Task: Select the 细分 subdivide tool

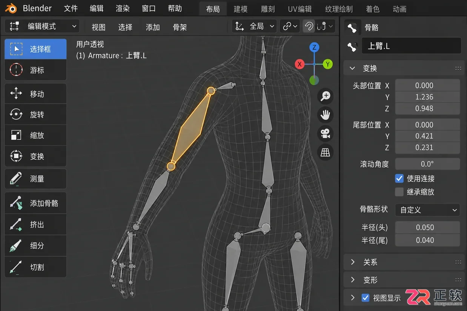Action: [x=35, y=245]
